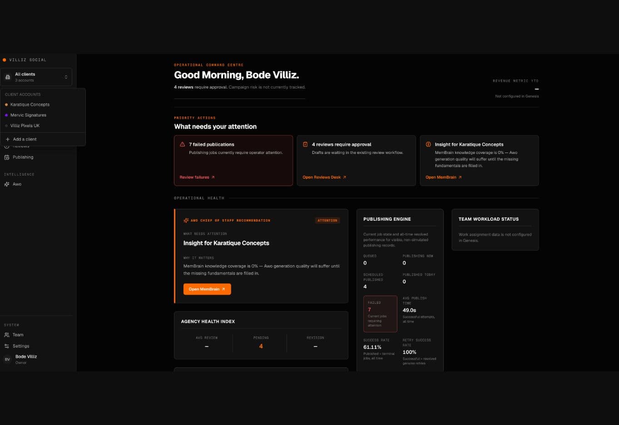
Task: Click the BV user avatar
Action: pyautogui.click(x=7, y=359)
